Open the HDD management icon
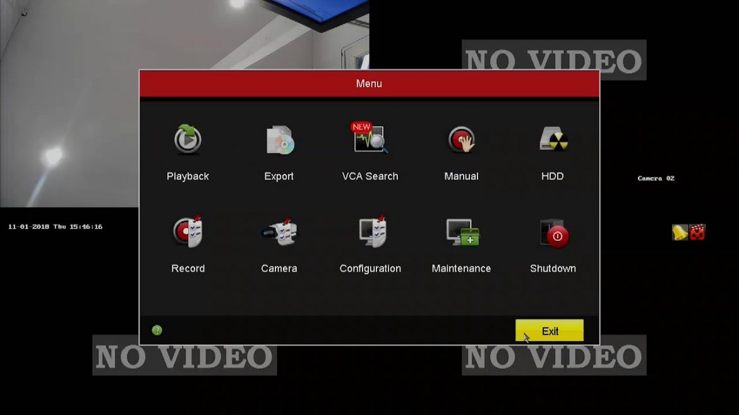 pos(553,140)
